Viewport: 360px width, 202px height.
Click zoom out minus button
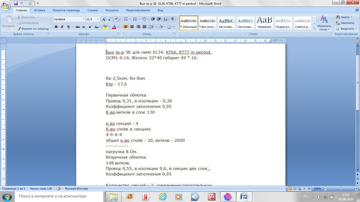325,189
